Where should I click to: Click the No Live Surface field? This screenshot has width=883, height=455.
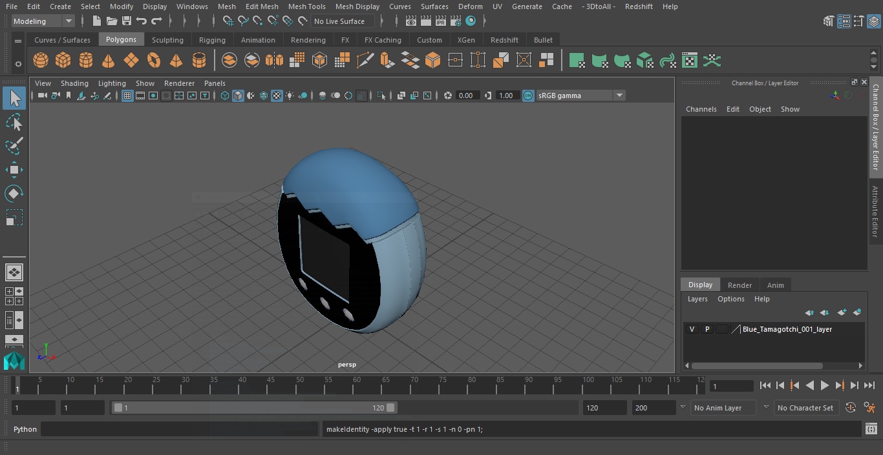coord(343,21)
